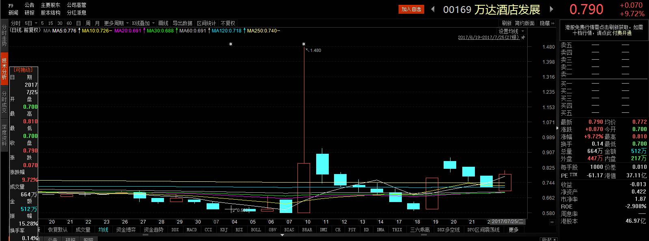Select the 15-minute period
The height and width of the screenshot is (241, 649).
(x=50, y=24)
